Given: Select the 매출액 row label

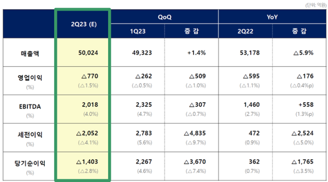Looking at the screenshot, I should point(30,54).
